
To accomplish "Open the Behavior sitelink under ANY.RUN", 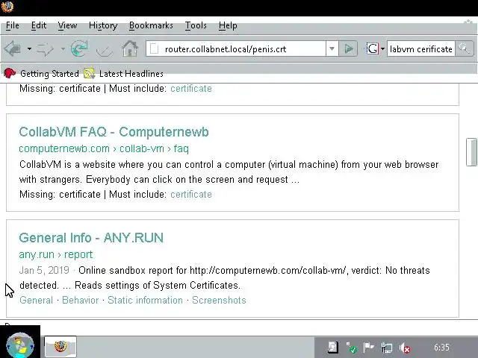I will click(x=81, y=300).
